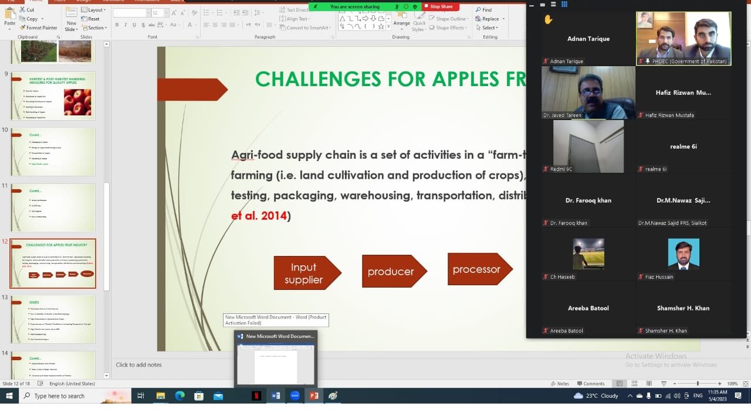The image size is (751, 410).
Task: Open the Section dropdown
Action: coord(96,28)
